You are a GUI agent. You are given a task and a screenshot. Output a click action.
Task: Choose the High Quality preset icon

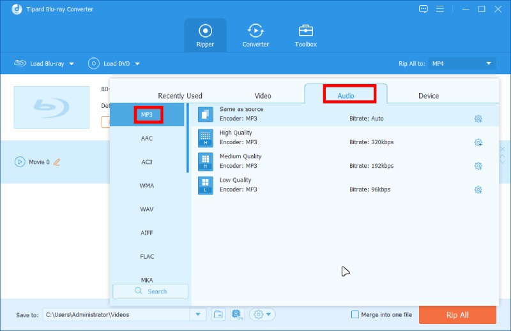(205, 138)
